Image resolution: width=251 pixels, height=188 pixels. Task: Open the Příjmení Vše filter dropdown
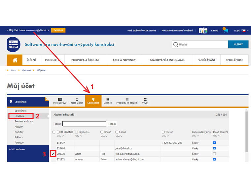click(x=79, y=136)
